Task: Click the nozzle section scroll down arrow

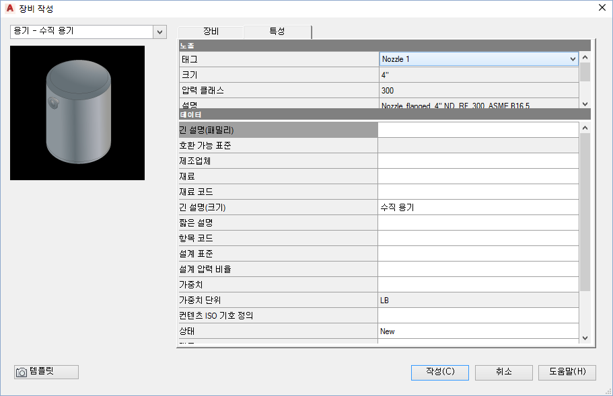Action: [x=585, y=104]
